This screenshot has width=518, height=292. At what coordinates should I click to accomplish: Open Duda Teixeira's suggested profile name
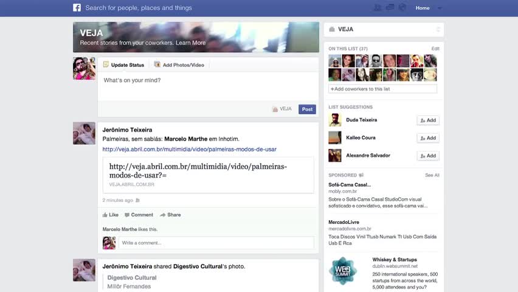click(361, 120)
